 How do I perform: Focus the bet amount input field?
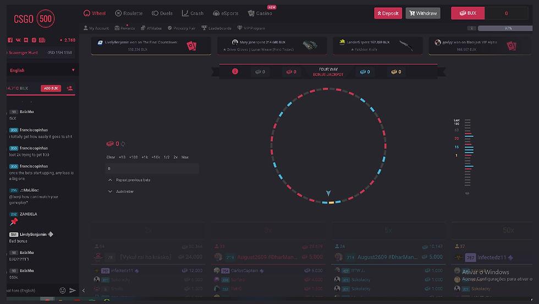(x=152, y=168)
